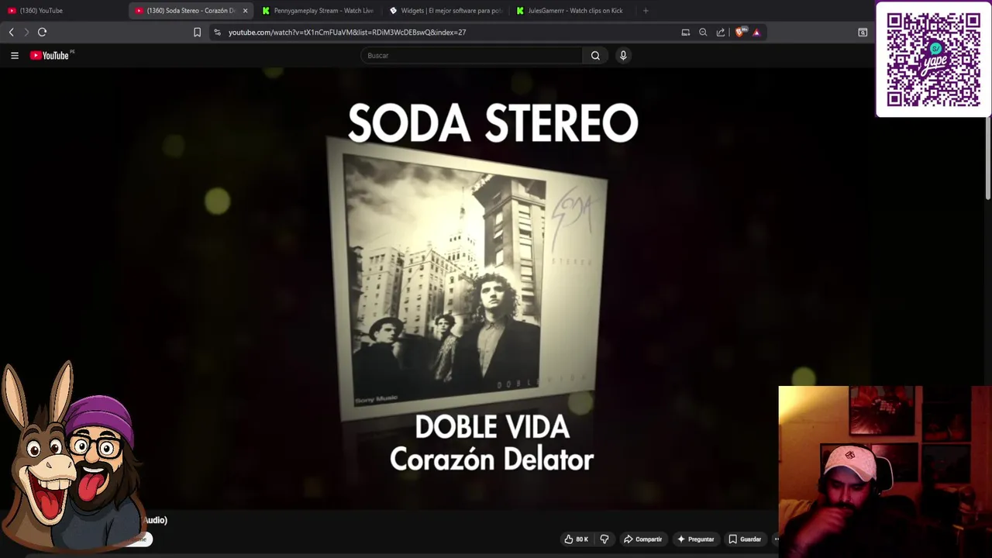The height and width of the screenshot is (558, 992).
Task: Open the browser sidebar panel icon
Action: (863, 32)
